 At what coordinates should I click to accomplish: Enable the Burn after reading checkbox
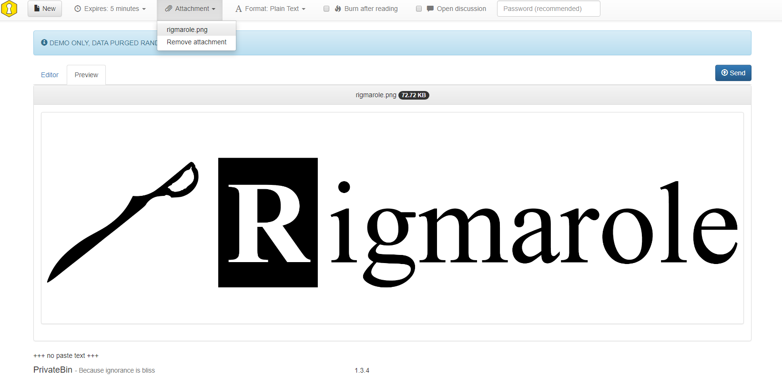pos(326,9)
